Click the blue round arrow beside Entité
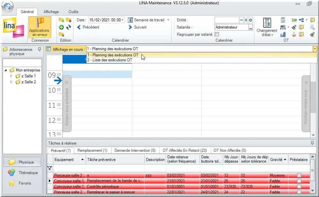The height and width of the screenshot is (197, 319). [250, 20]
